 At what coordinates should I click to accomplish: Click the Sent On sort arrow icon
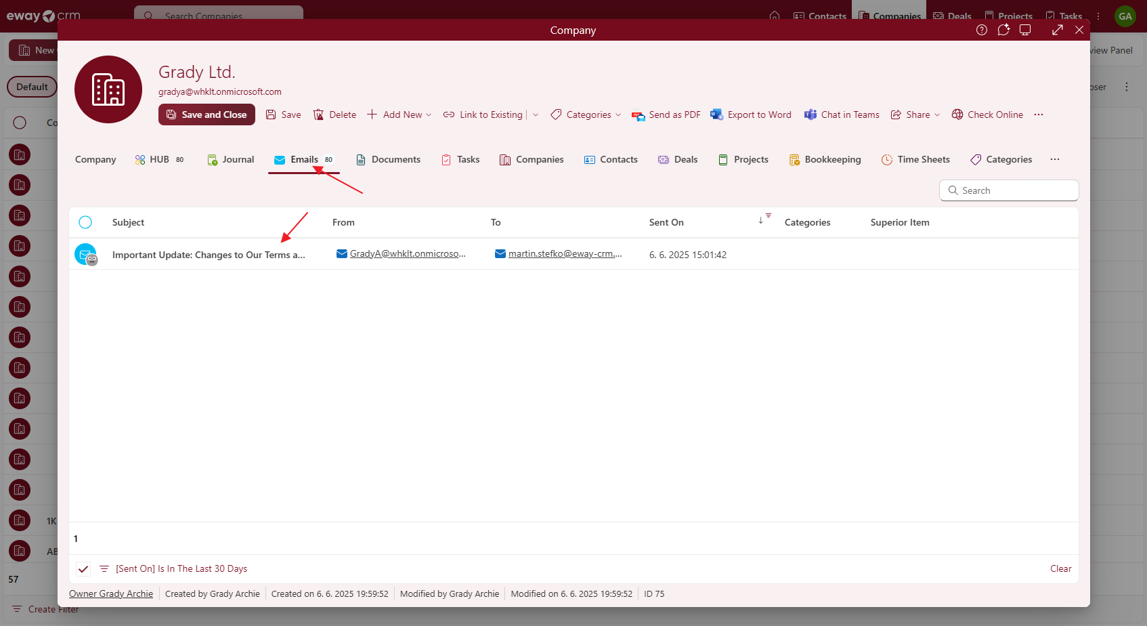(x=761, y=220)
